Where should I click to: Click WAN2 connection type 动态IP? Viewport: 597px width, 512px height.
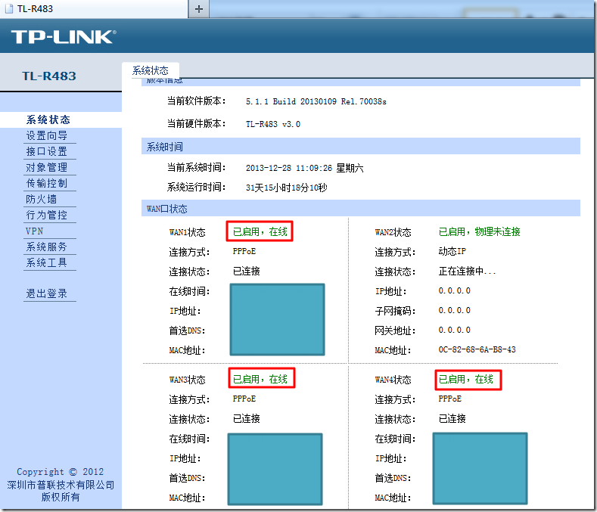[x=452, y=251]
